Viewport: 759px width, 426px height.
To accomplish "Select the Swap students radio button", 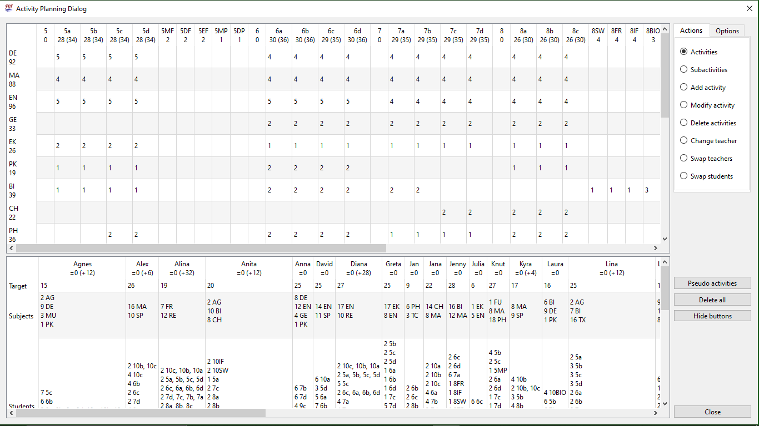I will (x=706, y=176).
